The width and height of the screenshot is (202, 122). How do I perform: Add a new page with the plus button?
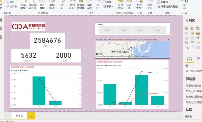31,116
